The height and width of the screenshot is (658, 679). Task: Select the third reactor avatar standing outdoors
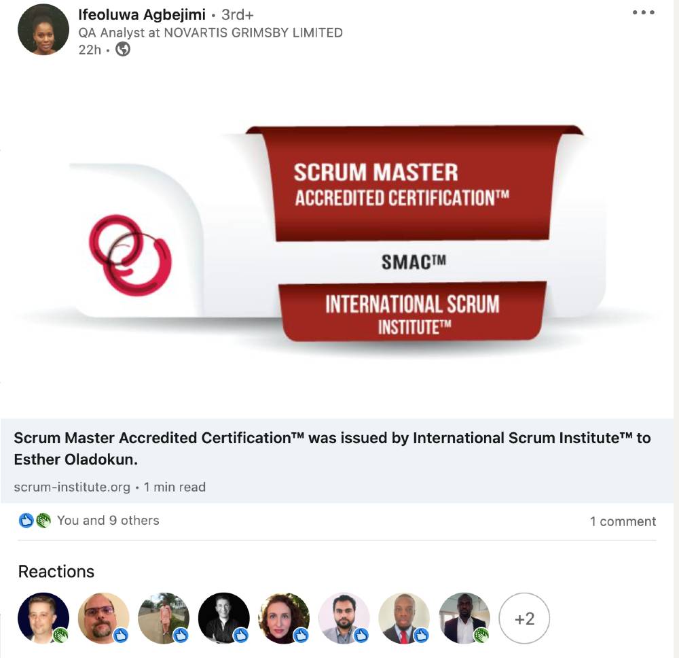[x=164, y=618]
